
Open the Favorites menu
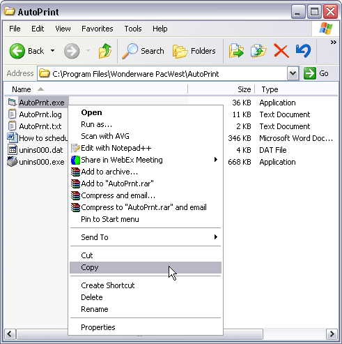[98, 29]
